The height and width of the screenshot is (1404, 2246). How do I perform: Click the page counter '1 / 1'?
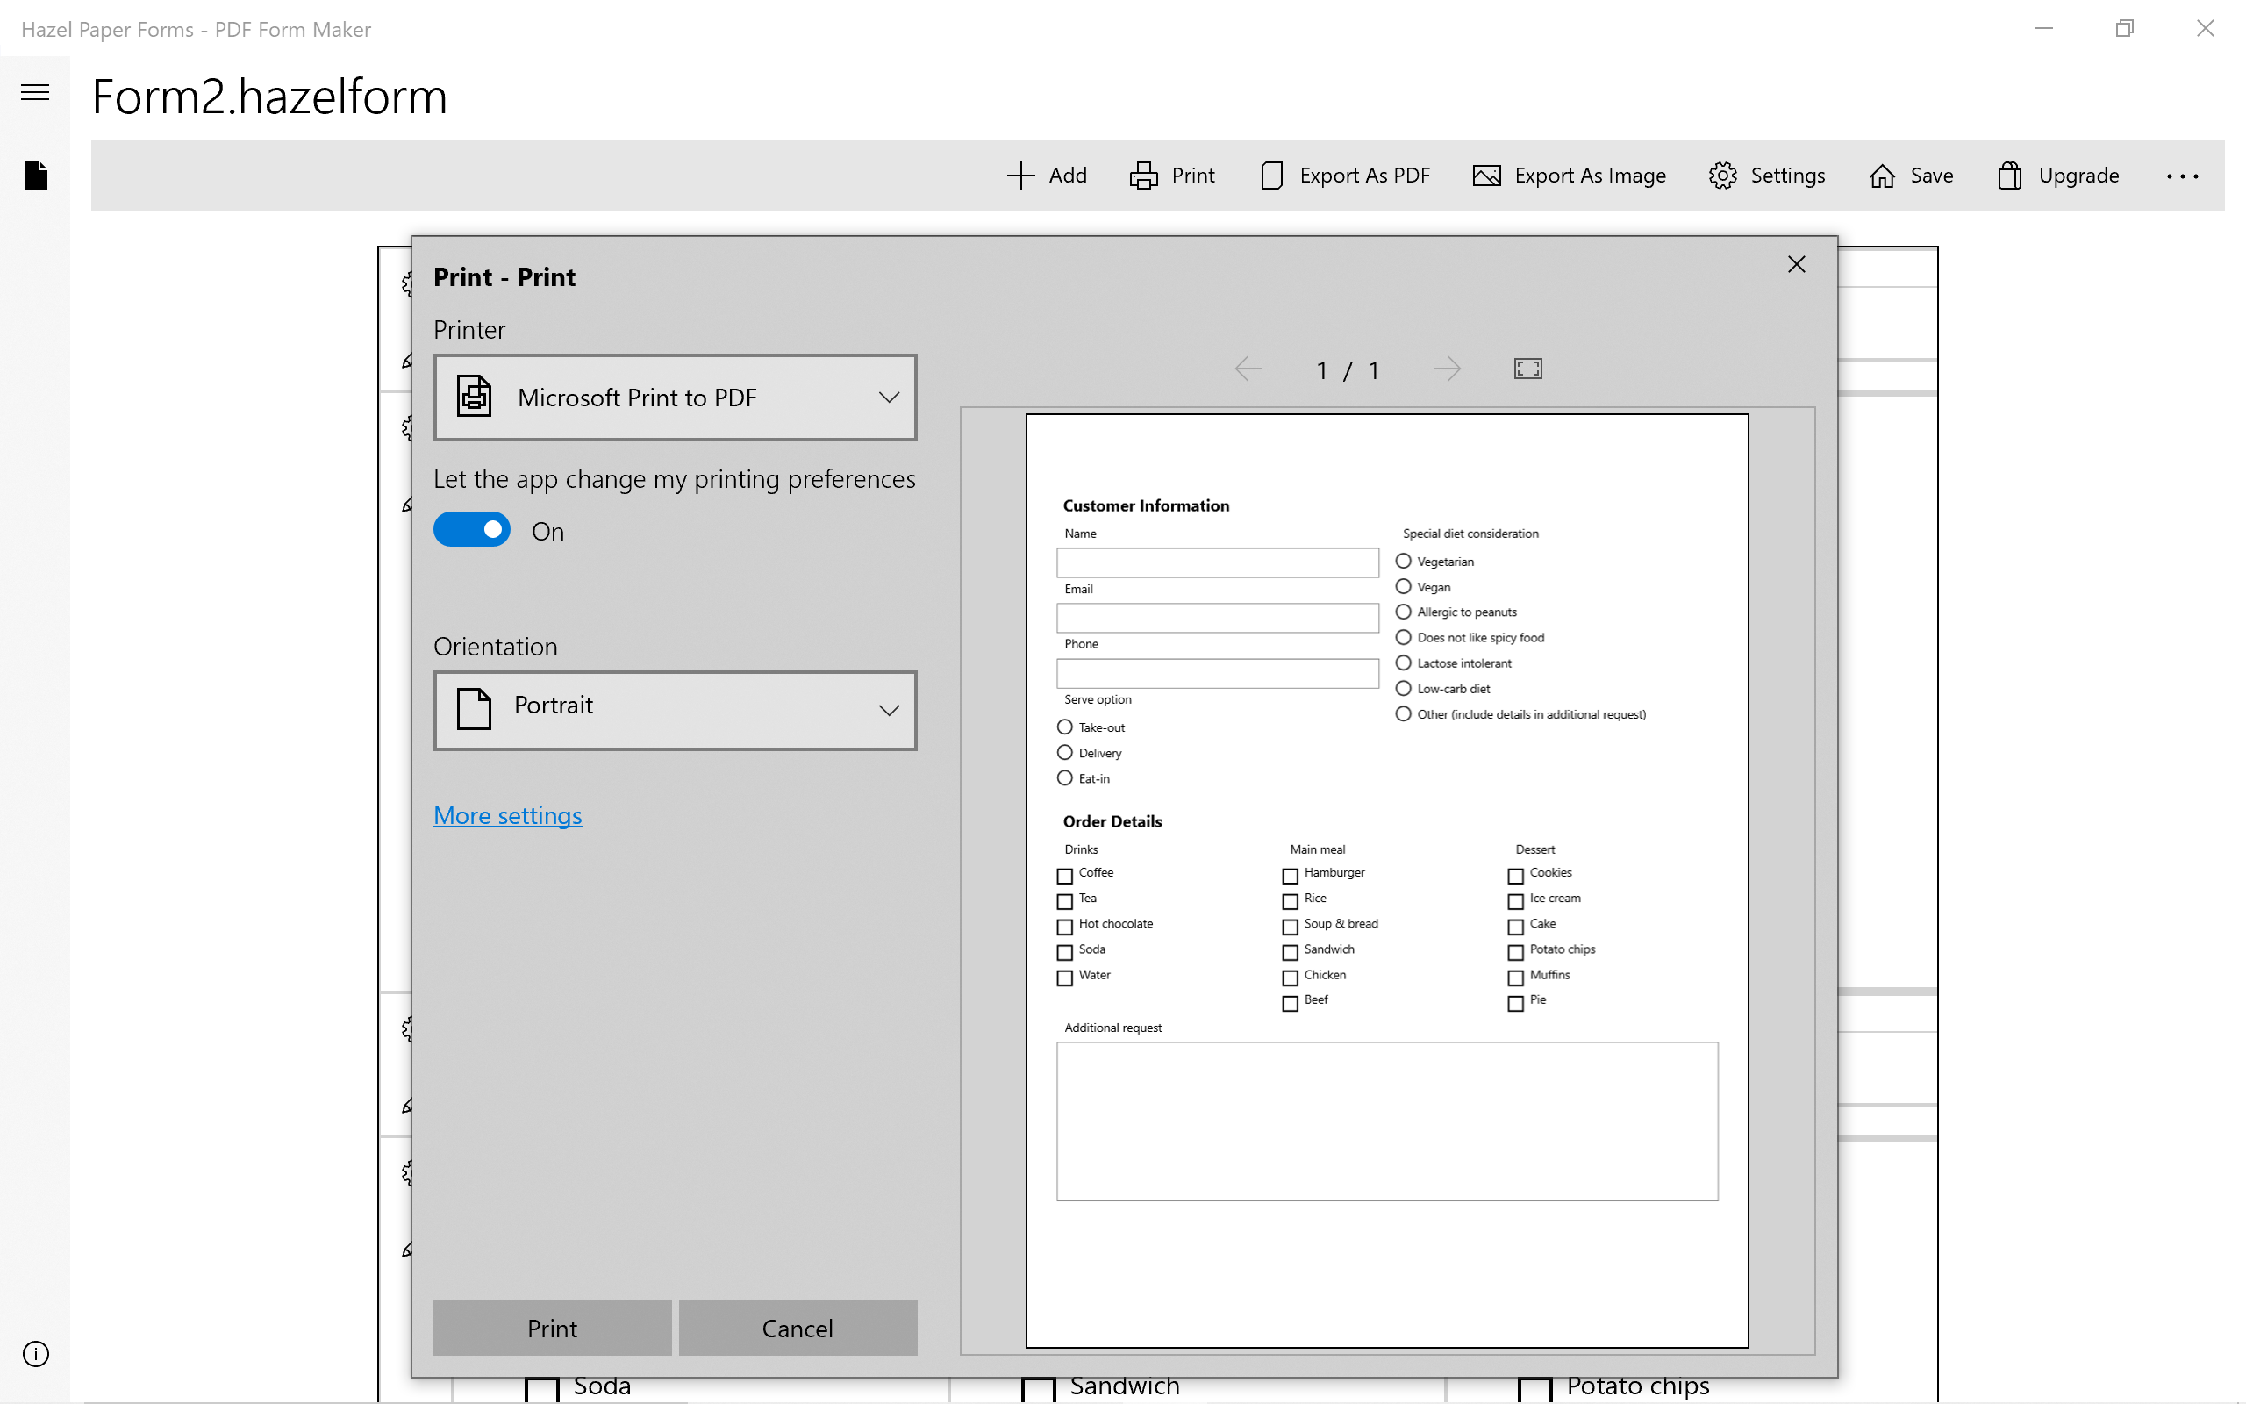[x=1347, y=370]
